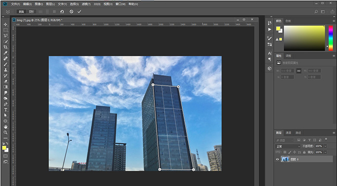Select the Eraser tool
Viewport: 337px width, 186px height.
(6, 81)
